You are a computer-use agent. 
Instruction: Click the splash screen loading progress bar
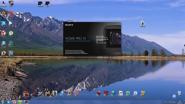(x=75, y=52)
